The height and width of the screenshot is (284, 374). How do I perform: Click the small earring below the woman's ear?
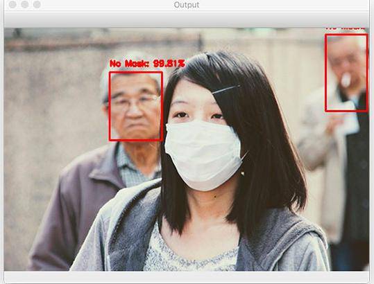[243, 173]
